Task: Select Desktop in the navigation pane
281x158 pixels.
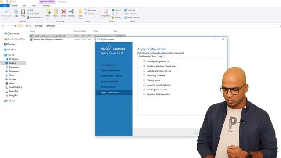Action: 12,63
